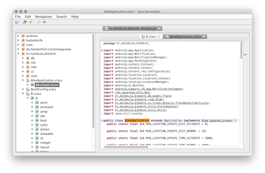265x173 pixels.
Task: Select the integer tree item
Action: coord(45,143)
